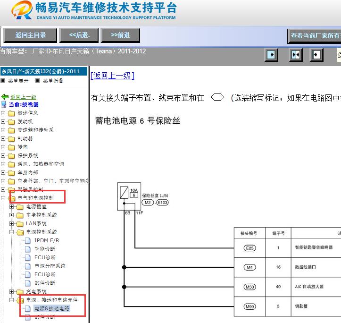
Task: Click the LAN系统 folder icon
Action: (x=20, y=224)
